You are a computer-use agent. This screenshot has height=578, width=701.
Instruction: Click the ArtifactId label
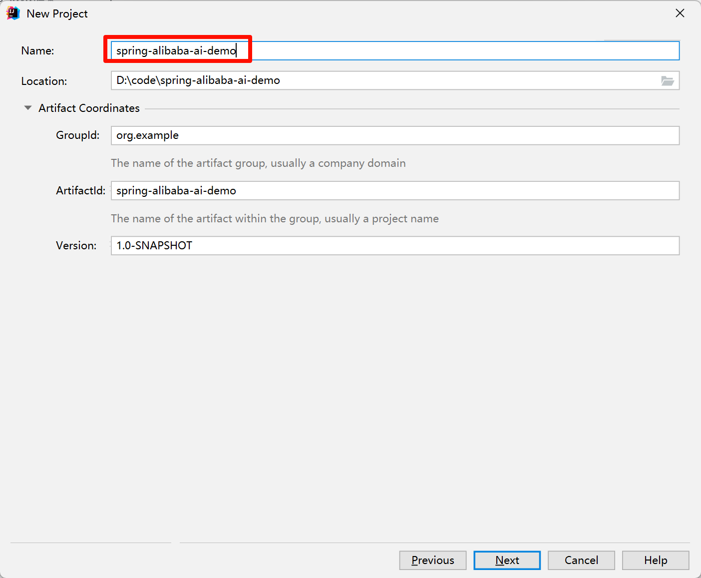point(81,190)
